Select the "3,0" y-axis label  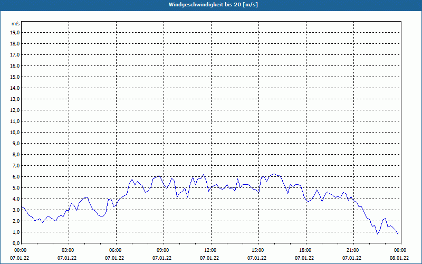(x=16, y=210)
